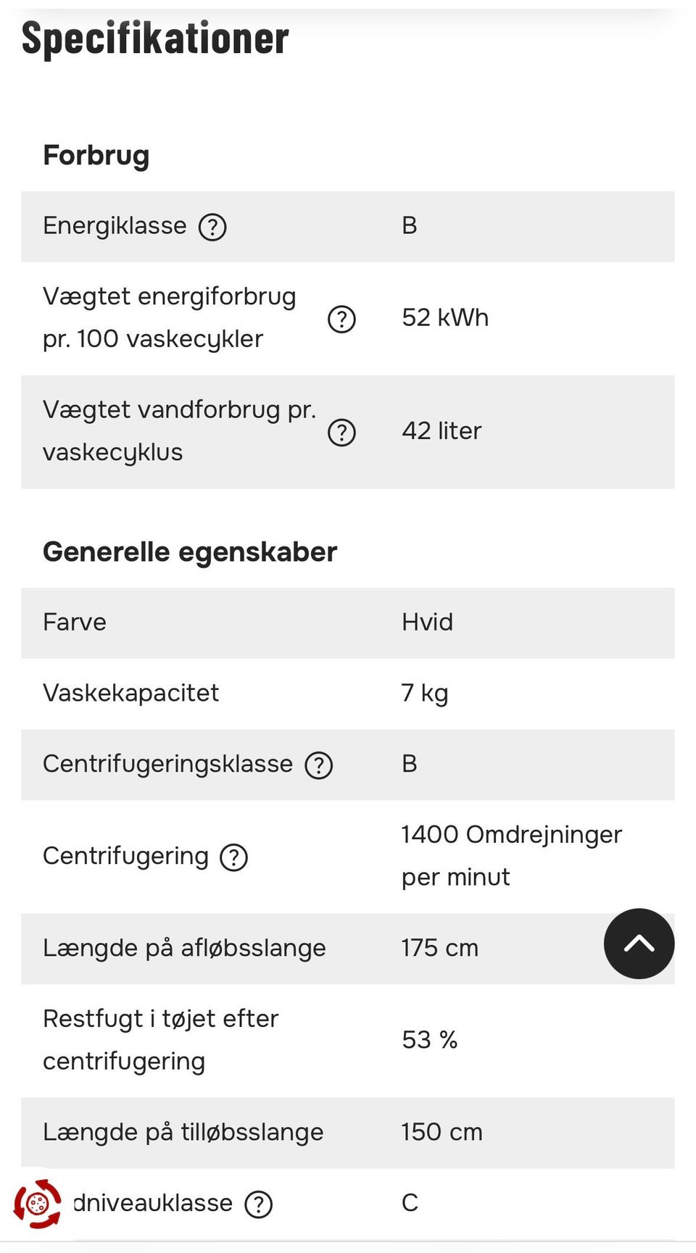Click the Farve row label
Image resolution: width=696 pixels, height=1253 pixels.
click(x=75, y=623)
